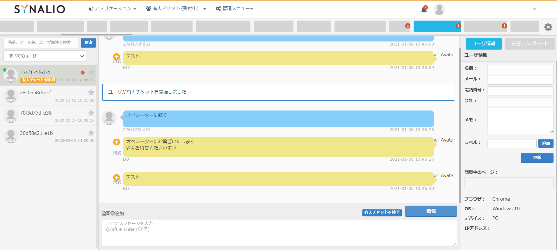
Task: Toggle favorite star for a8c0a58d-2ef
Action: (x=91, y=93)
